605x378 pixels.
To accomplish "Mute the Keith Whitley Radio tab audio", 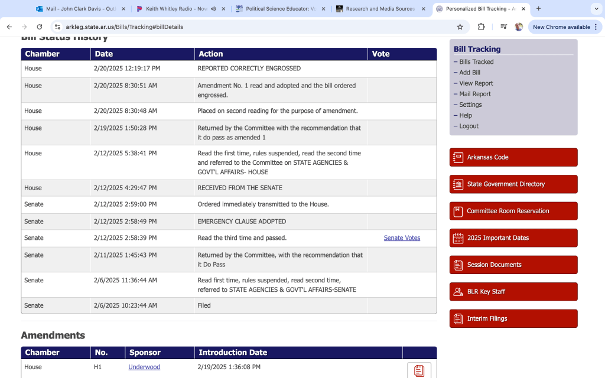I will (213, 9).
